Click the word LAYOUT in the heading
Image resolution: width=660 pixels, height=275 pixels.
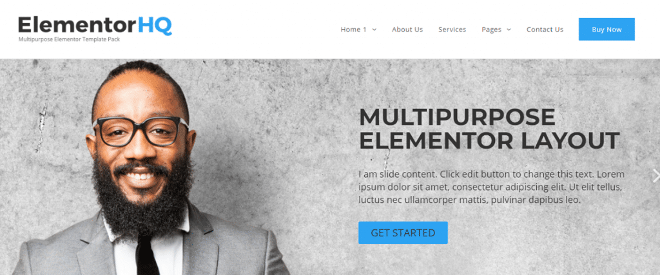click(570, 140)
